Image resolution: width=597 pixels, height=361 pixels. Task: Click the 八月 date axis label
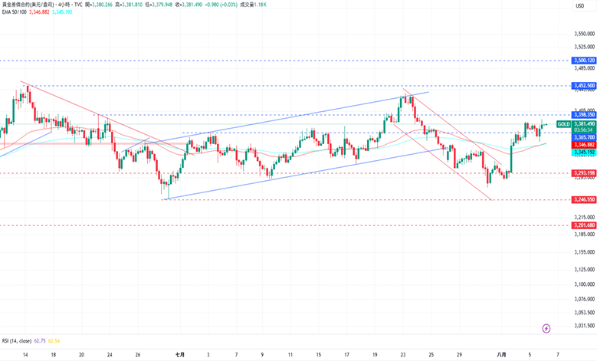coord(501,355)
